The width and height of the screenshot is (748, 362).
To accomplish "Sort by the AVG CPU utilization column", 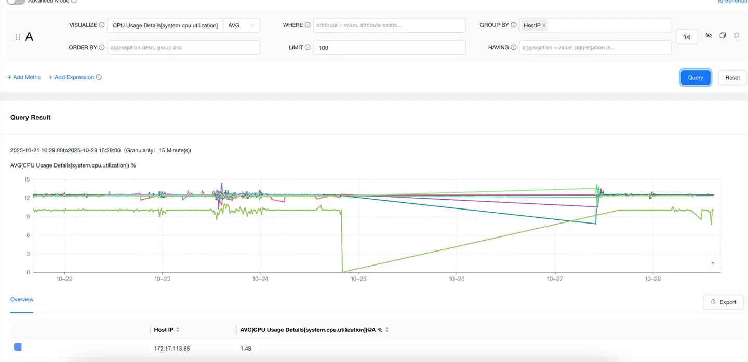I will point(387,330).
